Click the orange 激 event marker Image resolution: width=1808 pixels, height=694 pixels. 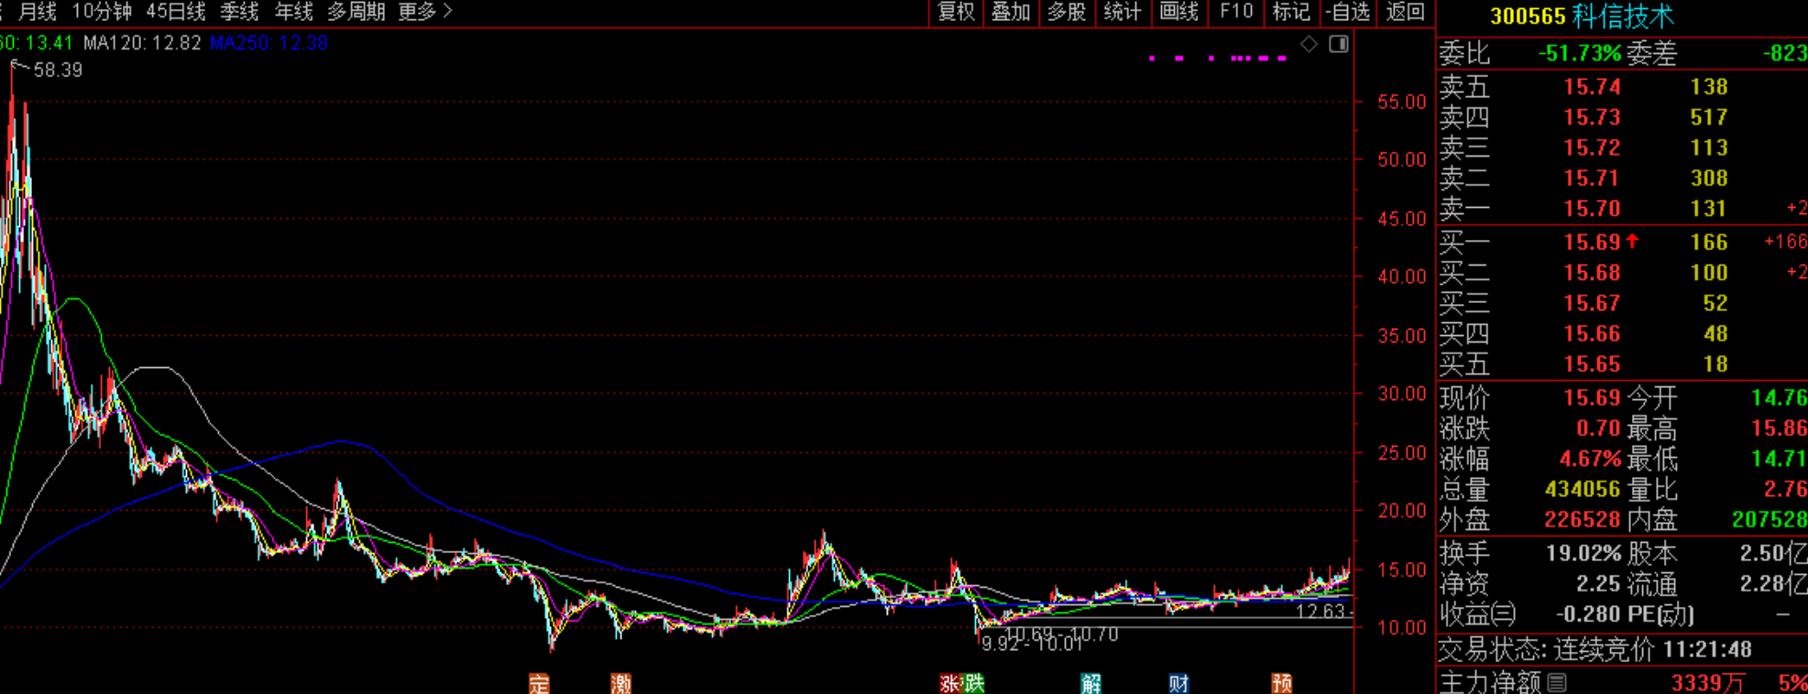click(621, 683)
